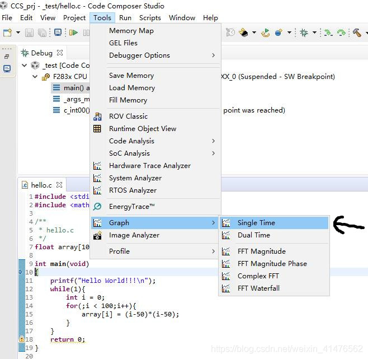Open EnergyTrace tool

pos(155,207)
